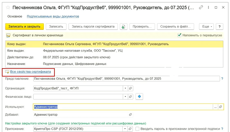Open the three-dot window menu

tap(208, 7)
